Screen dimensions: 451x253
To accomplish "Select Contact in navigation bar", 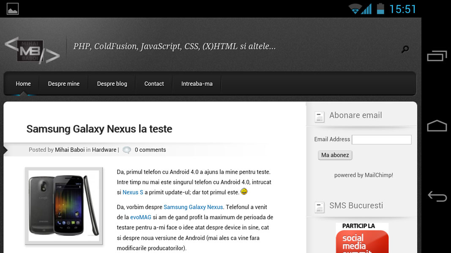I will pos(154,84).
